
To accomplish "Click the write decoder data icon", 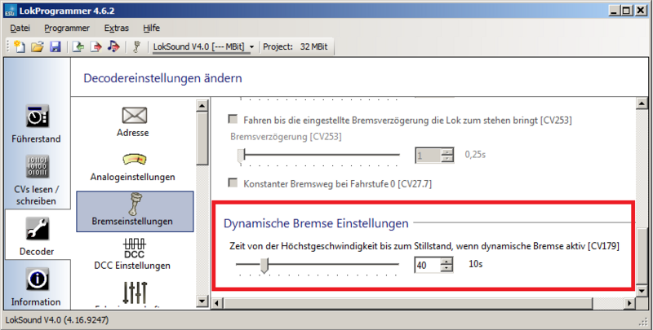I will tap(96, 46).
